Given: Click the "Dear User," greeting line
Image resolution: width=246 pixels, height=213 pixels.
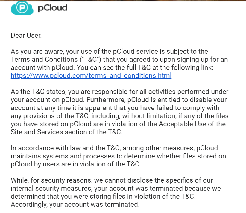Looking at the screenshot, I should (26, 35).
